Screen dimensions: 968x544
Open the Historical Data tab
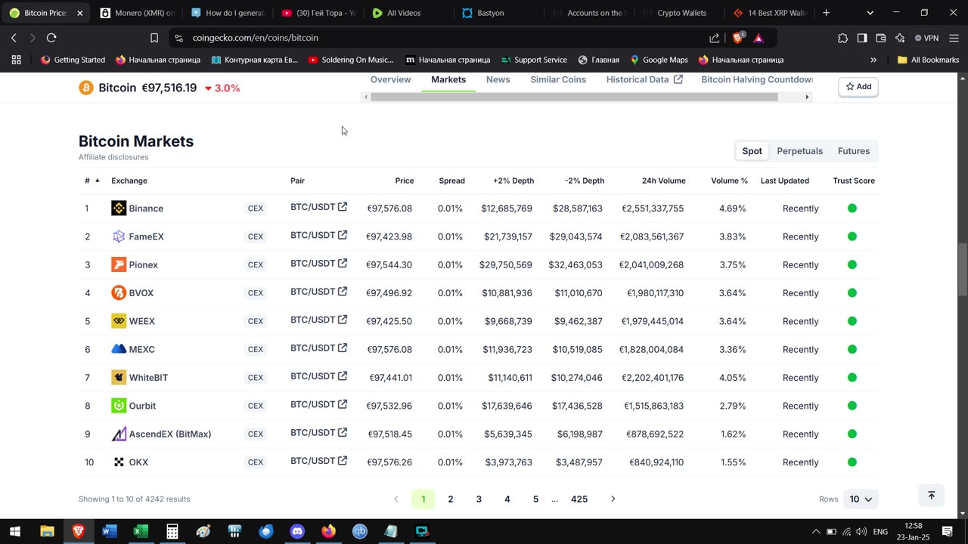tap(644, 79)
